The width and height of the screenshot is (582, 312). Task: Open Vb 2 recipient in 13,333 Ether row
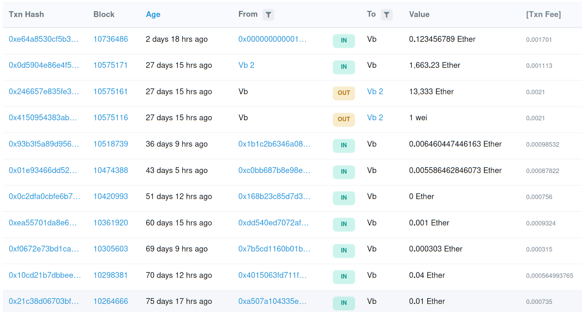(375, 92)
